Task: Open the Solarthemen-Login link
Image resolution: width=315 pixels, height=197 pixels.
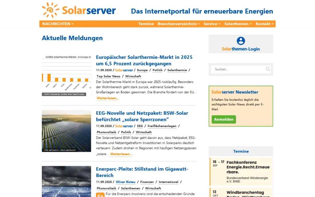Action: click(241, 49)
